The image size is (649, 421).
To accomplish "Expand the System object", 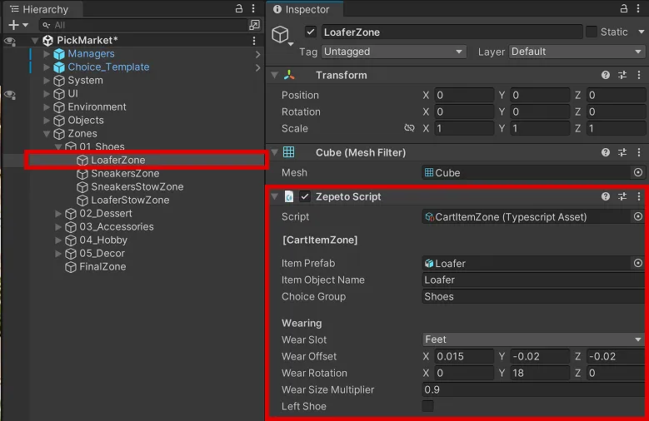I will point(47,80).
